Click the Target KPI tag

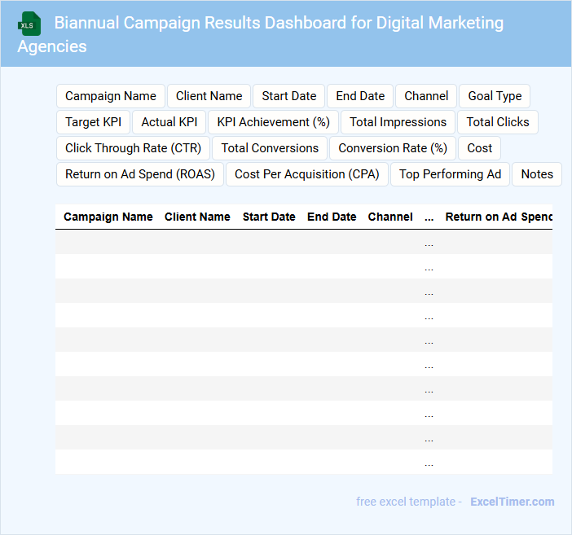coord(93,122)
